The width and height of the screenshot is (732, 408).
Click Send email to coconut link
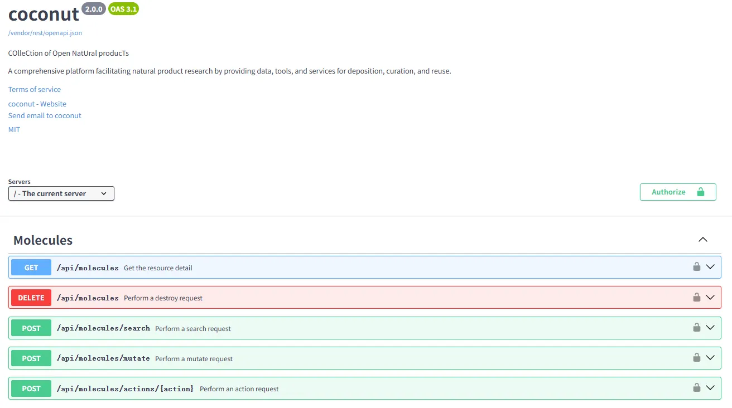(45, 115)
